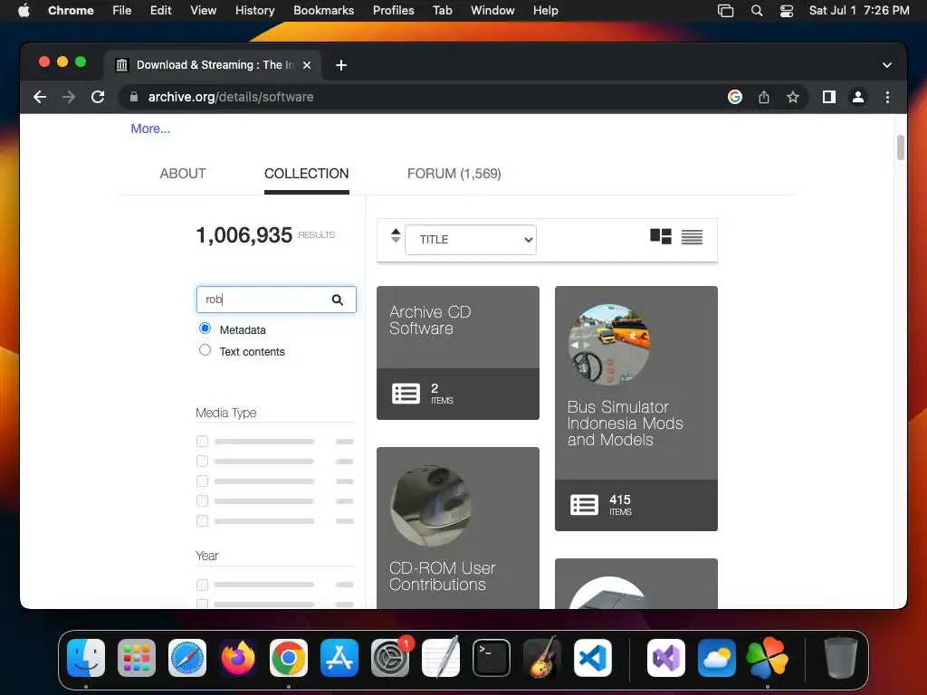Expand the tab search chevron in Chrome

click(887, 65)
